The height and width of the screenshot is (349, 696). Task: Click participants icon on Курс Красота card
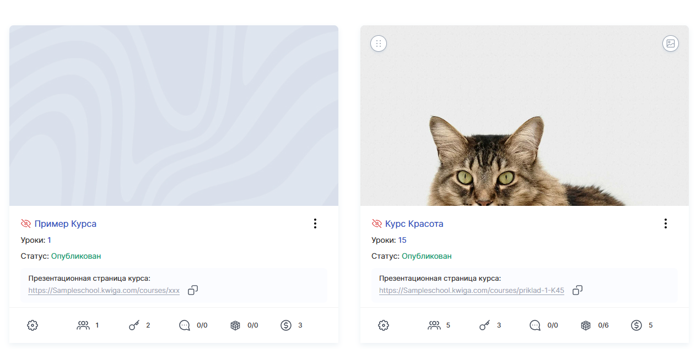[434, 325]
